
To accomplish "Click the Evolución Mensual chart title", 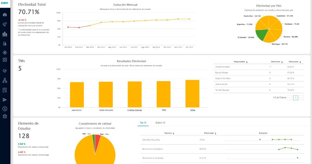I will click(125, 5).
